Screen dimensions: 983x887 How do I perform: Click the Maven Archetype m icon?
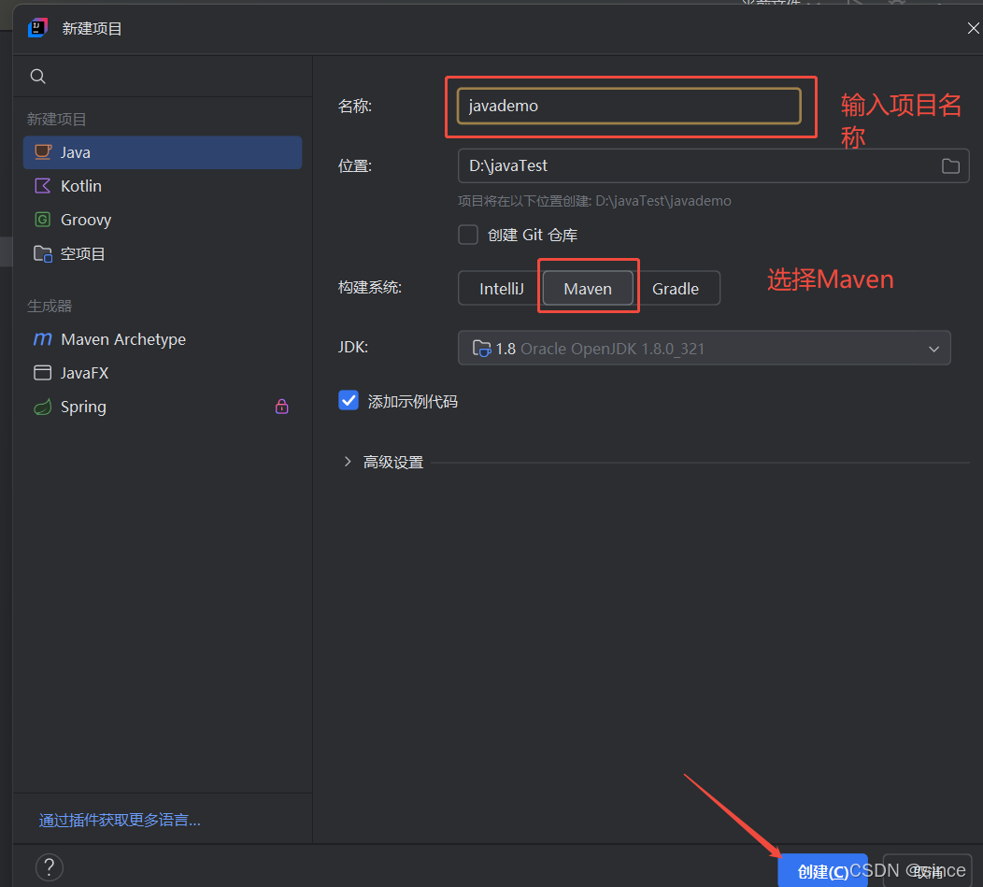point(43,338)
